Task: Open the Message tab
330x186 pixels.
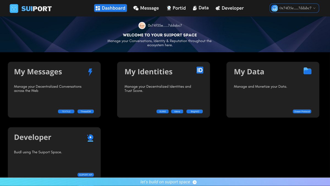Action: (x=146, y=8)
